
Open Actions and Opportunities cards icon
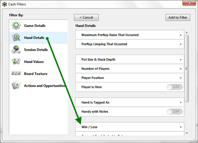16,85
